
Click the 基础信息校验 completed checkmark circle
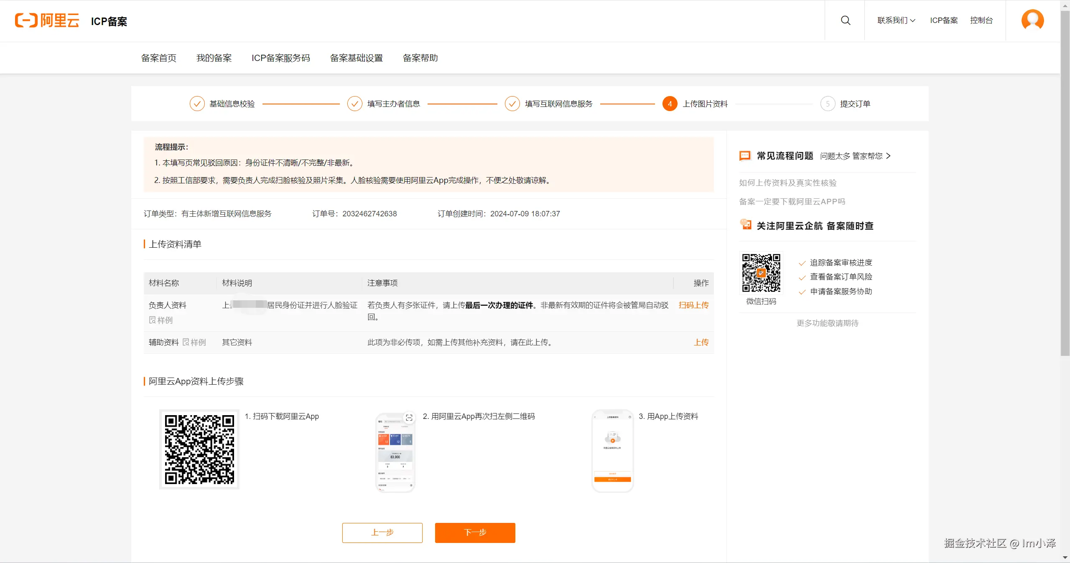197,104
